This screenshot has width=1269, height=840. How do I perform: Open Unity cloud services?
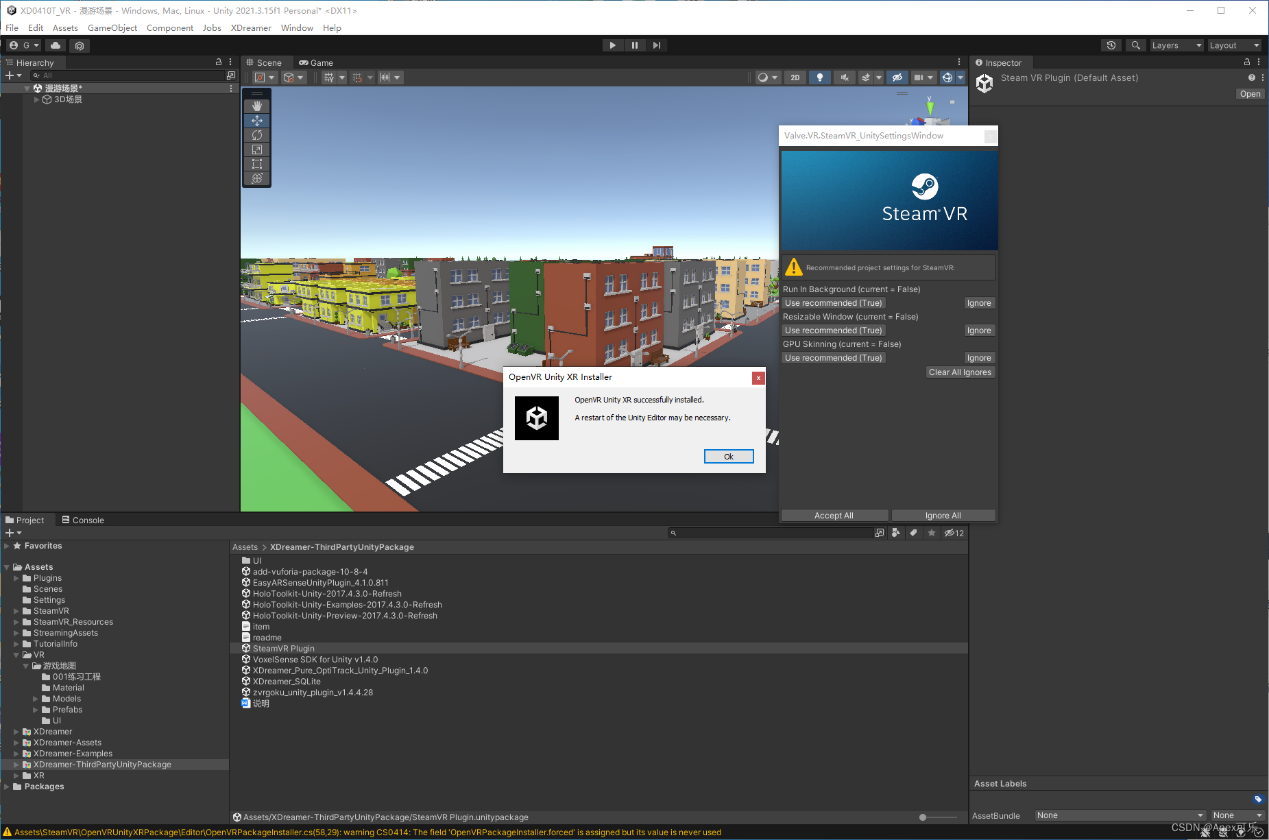point(56,45)
